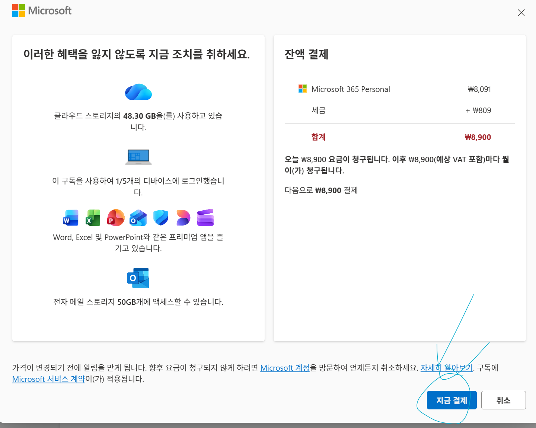Viewport: 536px width, 428px height.
Task: Click the Word app icon
Action: (x=71, y=218)
